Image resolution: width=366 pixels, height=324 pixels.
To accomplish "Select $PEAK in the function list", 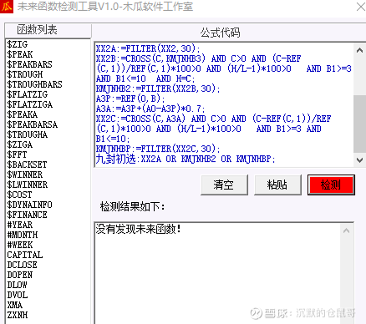I will click(x=20, y=54).
